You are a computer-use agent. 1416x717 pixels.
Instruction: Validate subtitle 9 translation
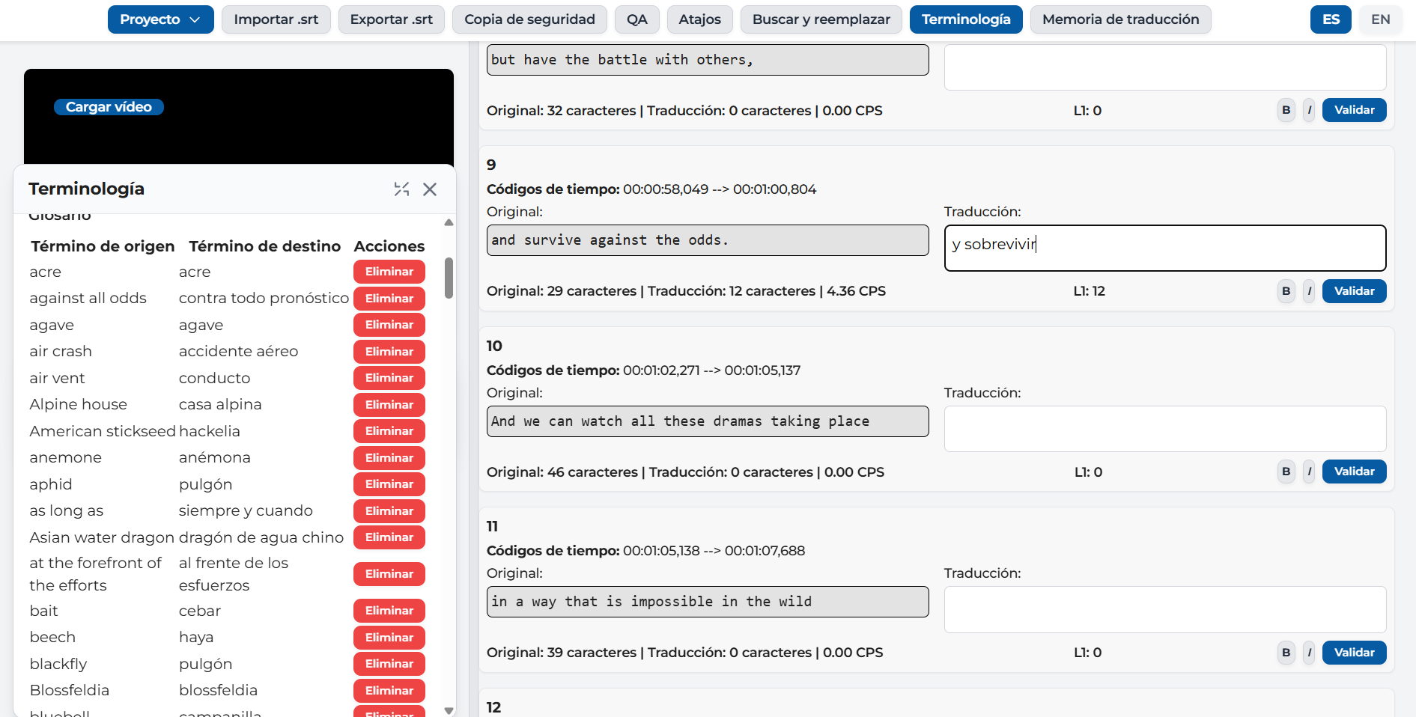pos(1354,291)
